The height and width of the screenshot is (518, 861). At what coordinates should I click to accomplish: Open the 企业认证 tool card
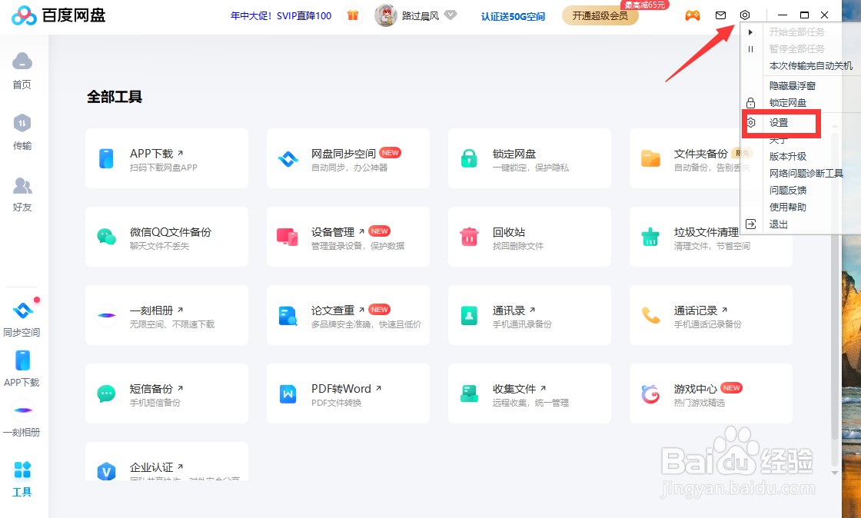pyautogui.click(x=167, y=461)
